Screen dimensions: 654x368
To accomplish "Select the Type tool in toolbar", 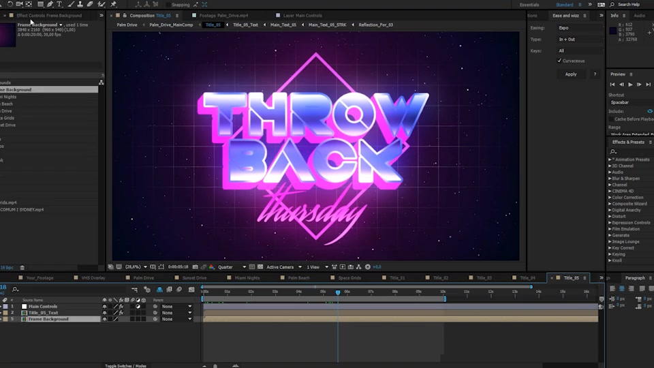I will [x=59, y=4].
